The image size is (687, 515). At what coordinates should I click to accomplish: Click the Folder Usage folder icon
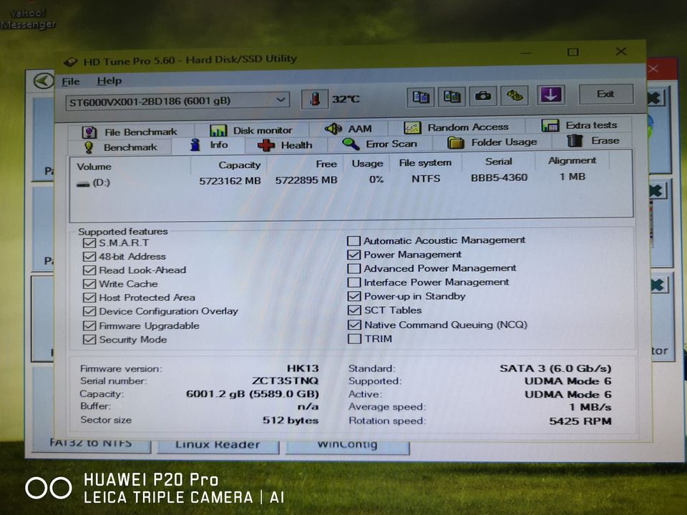click(457, 142)
